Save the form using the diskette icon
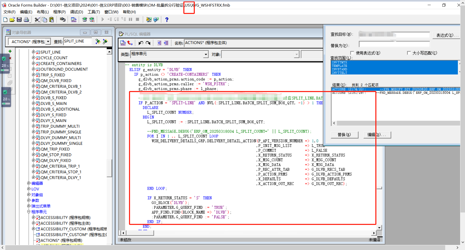465x250 pixels. pos(19,20)
